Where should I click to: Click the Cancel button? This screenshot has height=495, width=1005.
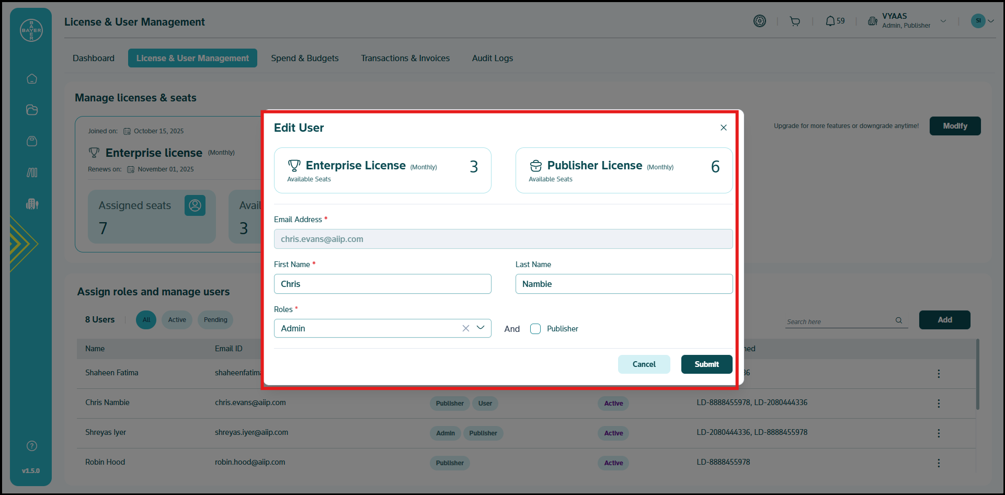click(x=644, y=364)
